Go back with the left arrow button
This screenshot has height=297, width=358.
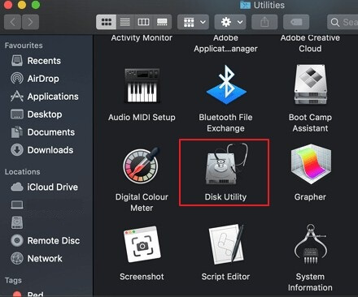[x=12, y=22]
